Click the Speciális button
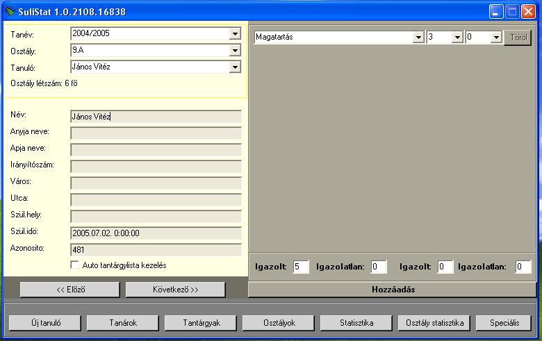Viewport: 542px width, 341px height. click(504, 323)
